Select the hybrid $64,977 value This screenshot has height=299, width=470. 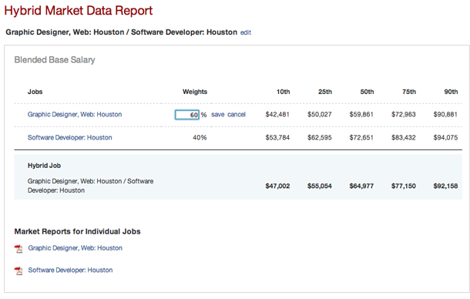(361, 186)
